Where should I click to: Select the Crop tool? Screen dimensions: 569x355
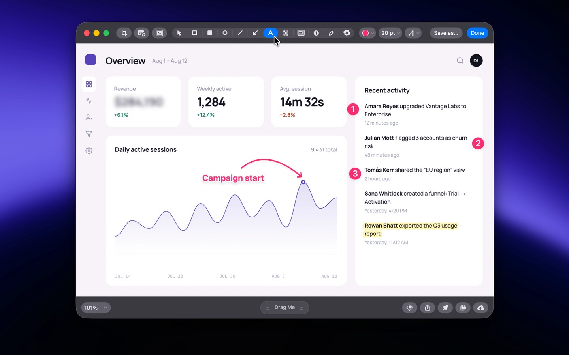point(124,33)
